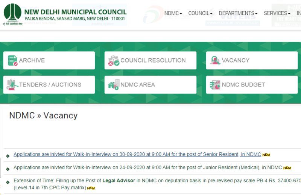The height and width of the screenshot is (195, 301).
Task: Open the TENDERS / AUCTIONS tile
Action: tap(49, 85)
